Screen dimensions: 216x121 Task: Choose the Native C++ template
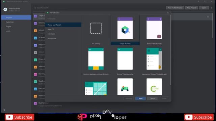154,87
